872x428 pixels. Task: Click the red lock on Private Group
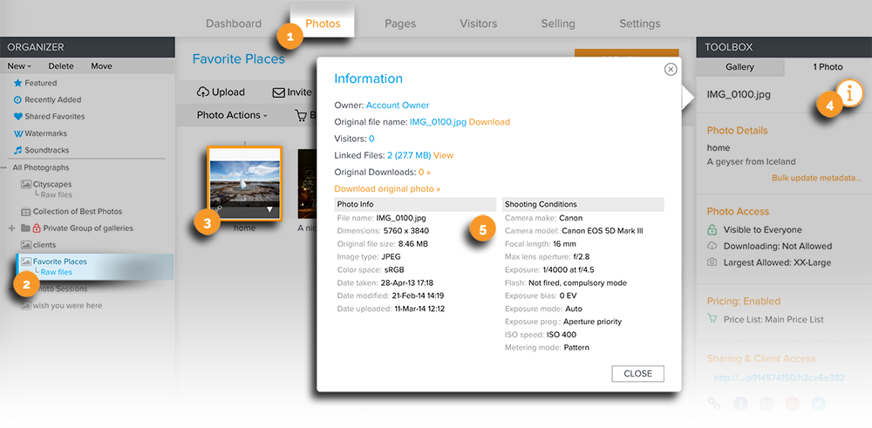tap(37, 228)
